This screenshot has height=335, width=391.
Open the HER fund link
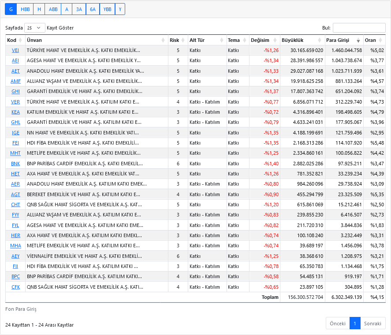click(x=15, y=236)
